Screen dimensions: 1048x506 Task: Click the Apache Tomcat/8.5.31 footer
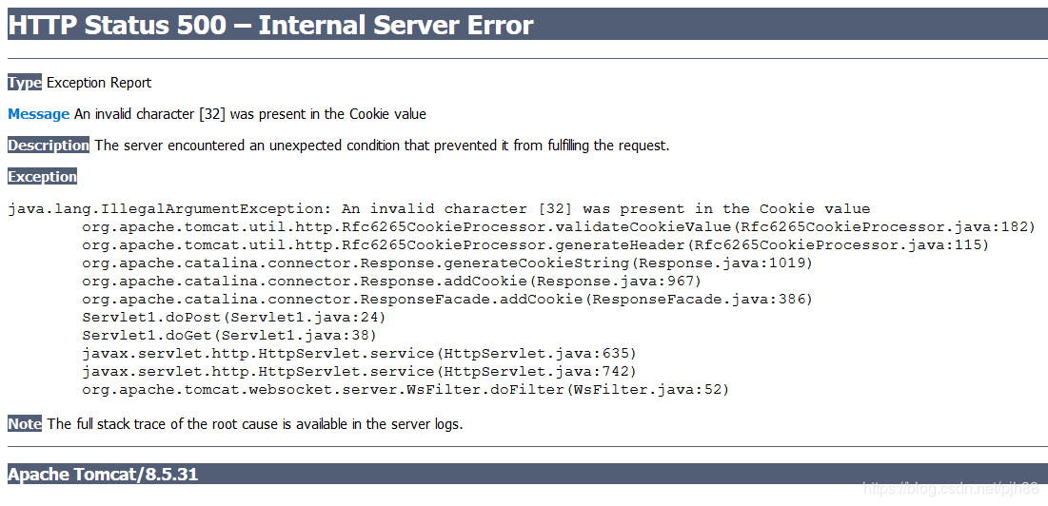103,475
